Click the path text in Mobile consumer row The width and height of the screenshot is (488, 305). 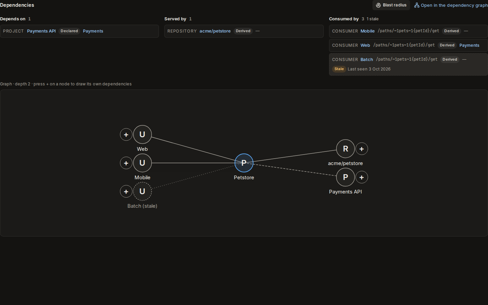(408, 31)
